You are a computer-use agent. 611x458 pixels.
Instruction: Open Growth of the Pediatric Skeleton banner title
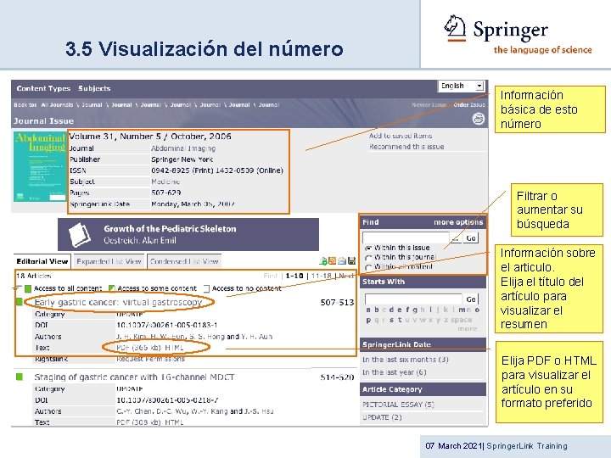coord(170,229)
